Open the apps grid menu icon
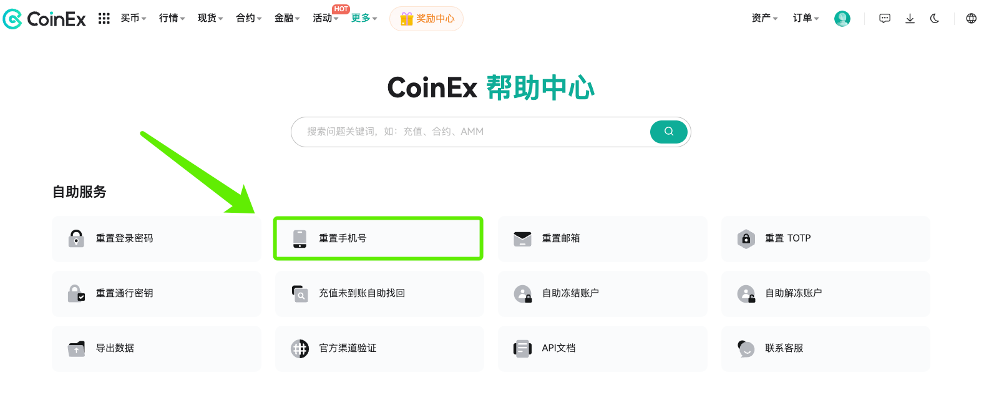This screenshot has height=395, width=984. [x=104, y=19]
